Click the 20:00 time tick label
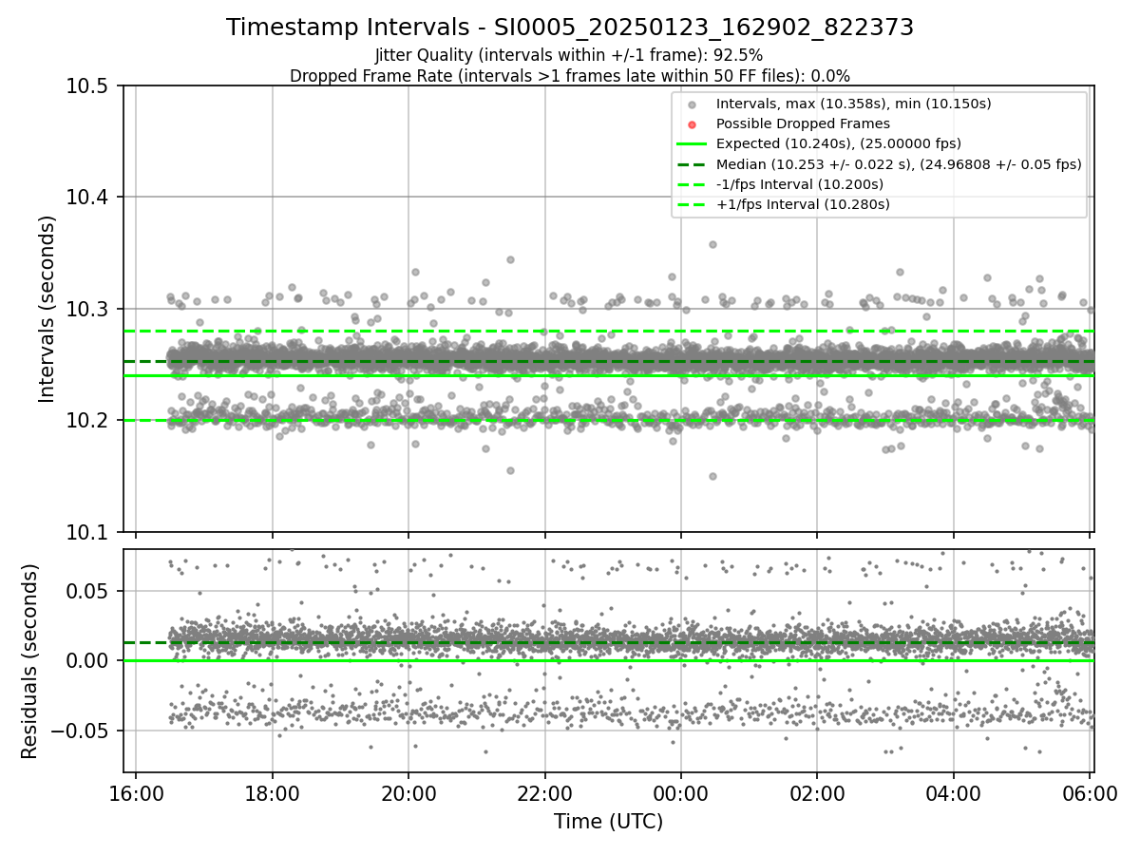The image size is (1140, 855). [x=408, y=793]
